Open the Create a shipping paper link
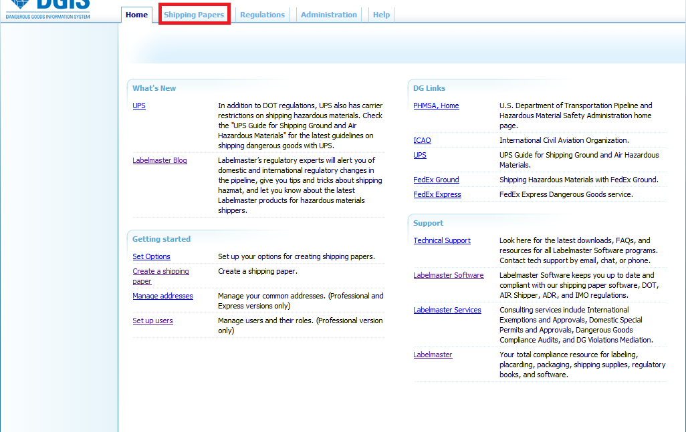Viewport: 686px width, 432px height. pos(160,272)
